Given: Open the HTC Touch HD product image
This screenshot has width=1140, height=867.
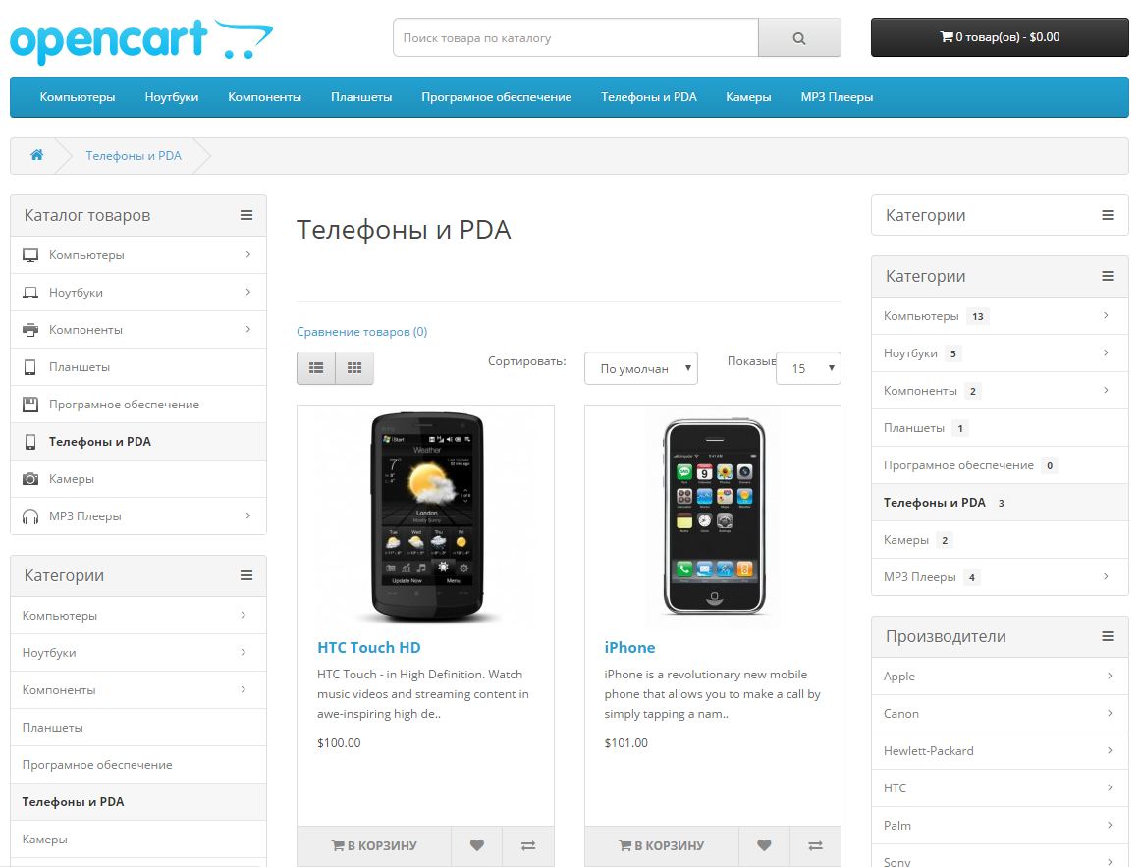Looking at the screenshot, I should coord(425,516).
